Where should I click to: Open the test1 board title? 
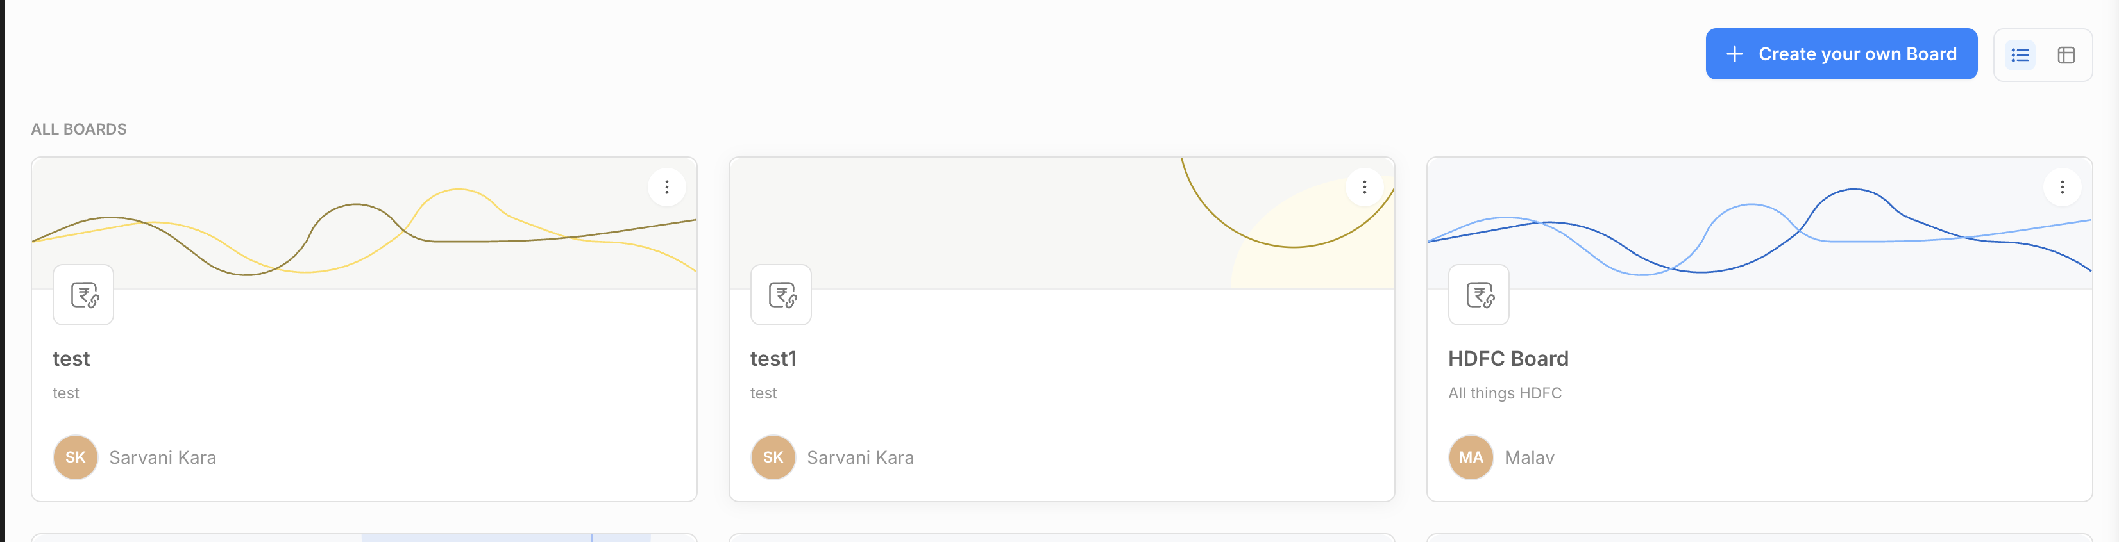click(773, 359)
